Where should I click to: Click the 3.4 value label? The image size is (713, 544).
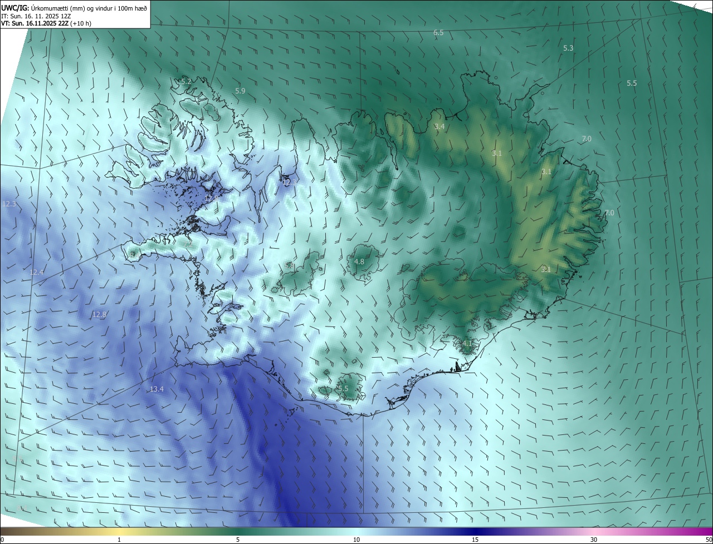click(x=439, y=127)
